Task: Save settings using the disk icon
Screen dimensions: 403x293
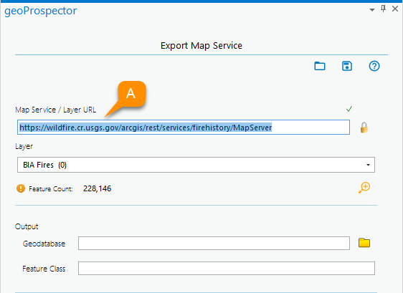Action: click(347, 66)
